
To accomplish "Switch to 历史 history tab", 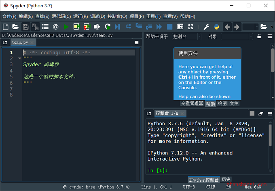I will tap(226, 179).
